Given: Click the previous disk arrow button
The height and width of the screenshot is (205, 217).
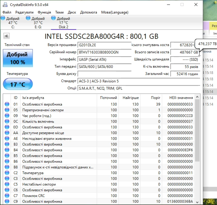Looking at the screenshot, I should coord(6,36).
